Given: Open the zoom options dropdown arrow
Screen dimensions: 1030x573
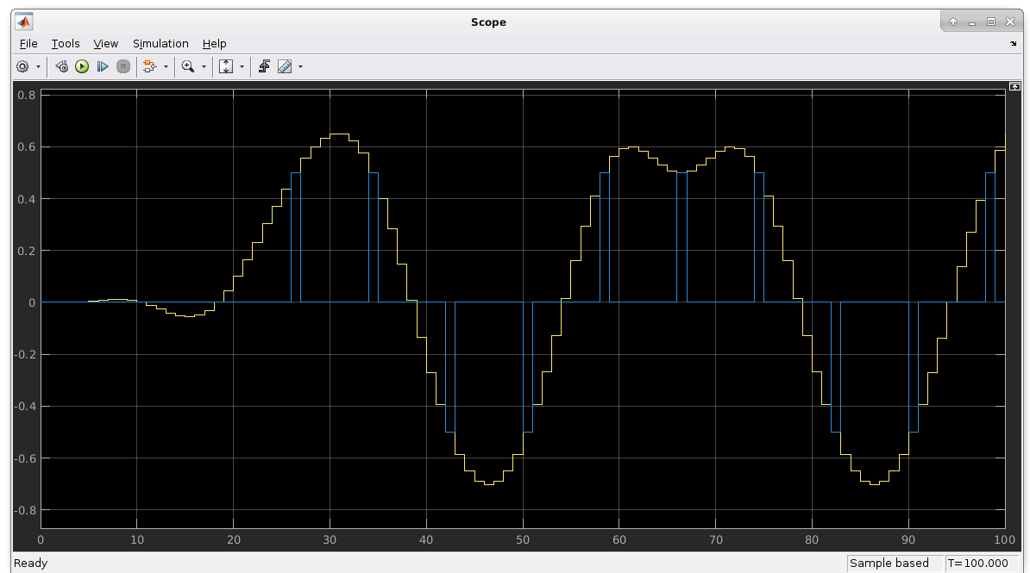Looking at the screenshot, I should [204, 66].
